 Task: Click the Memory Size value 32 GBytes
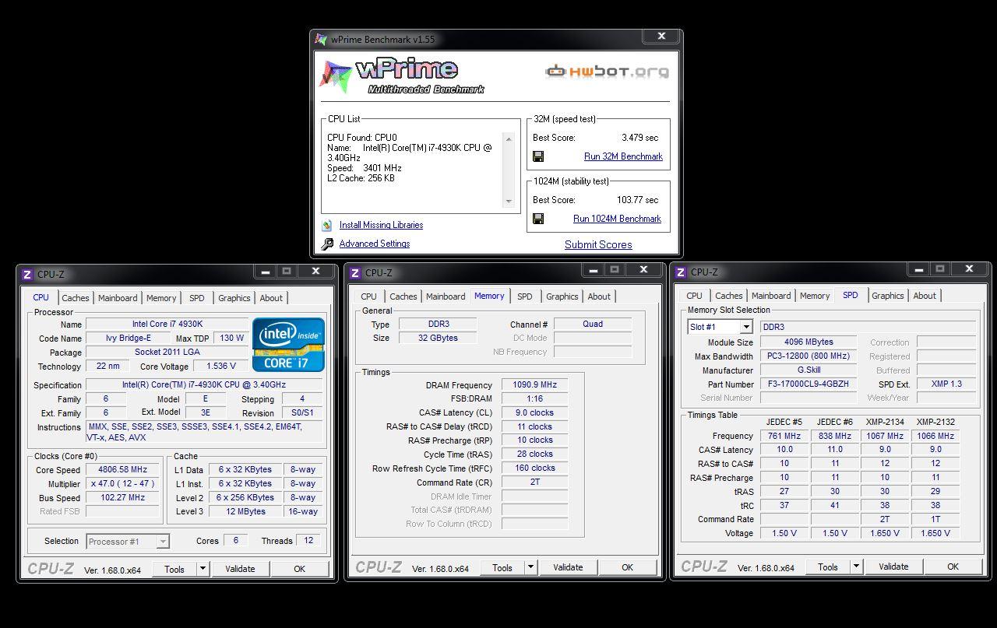pyautogui.click(x=437, y=338)
